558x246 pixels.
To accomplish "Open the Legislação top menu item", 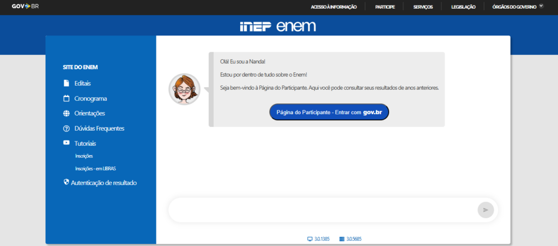I will click(x=463, y=7).
